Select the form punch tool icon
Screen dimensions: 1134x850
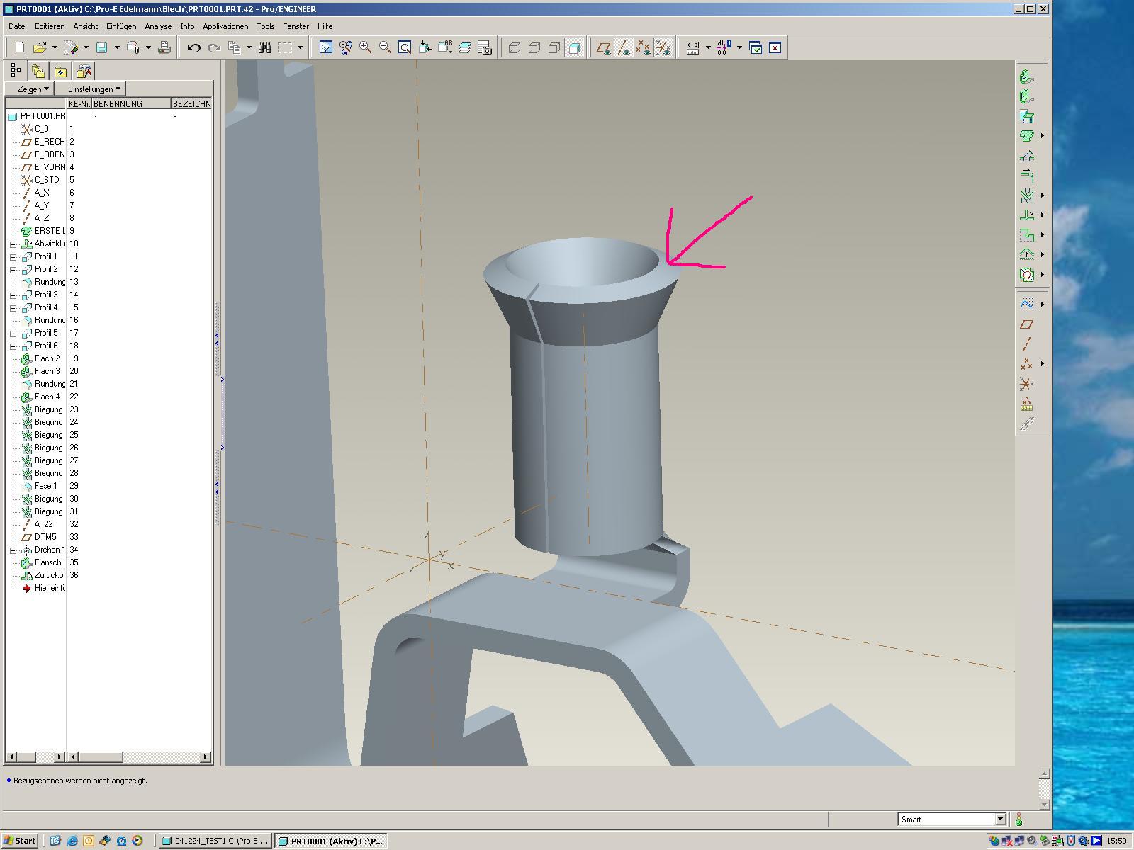tap(1026, 255)
